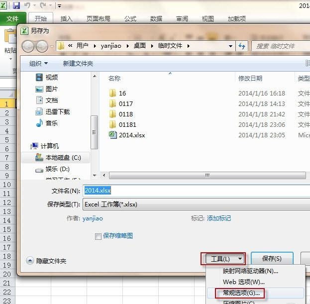The image size is (310, 304).
Task: Expand the Paste dropdown arrow under 粘贴
Action: point(10,59)
